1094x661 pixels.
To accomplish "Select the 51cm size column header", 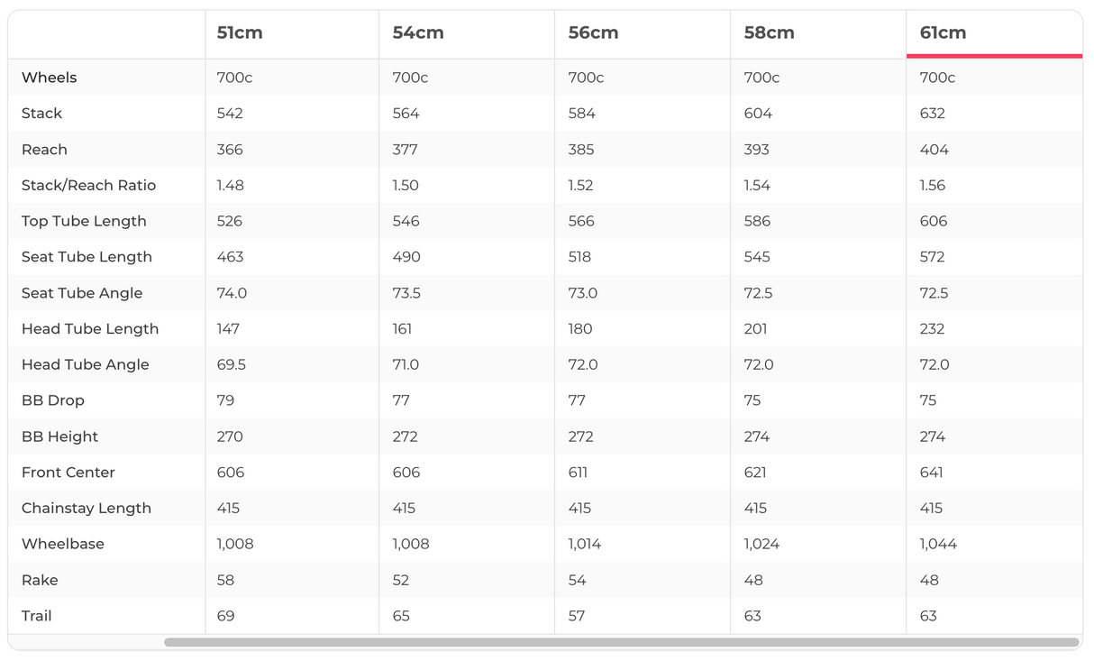I will (240, 33).
